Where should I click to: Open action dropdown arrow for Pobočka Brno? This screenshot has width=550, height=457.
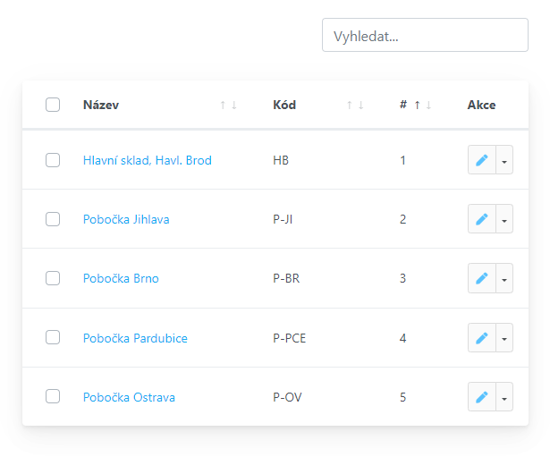(x=504, y=278)
